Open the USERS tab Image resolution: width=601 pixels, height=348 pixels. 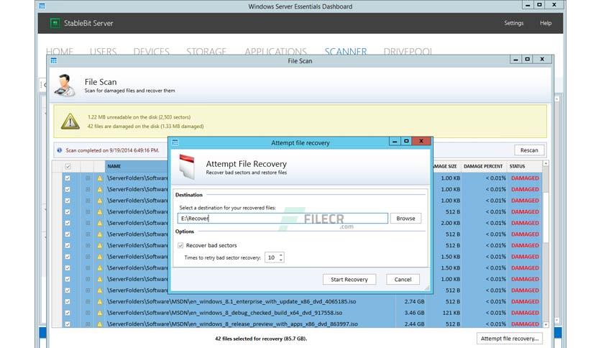103,51
